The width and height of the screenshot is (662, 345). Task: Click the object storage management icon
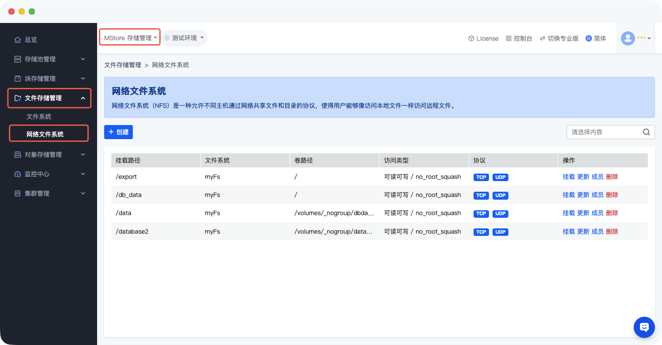tap(18, 155)
